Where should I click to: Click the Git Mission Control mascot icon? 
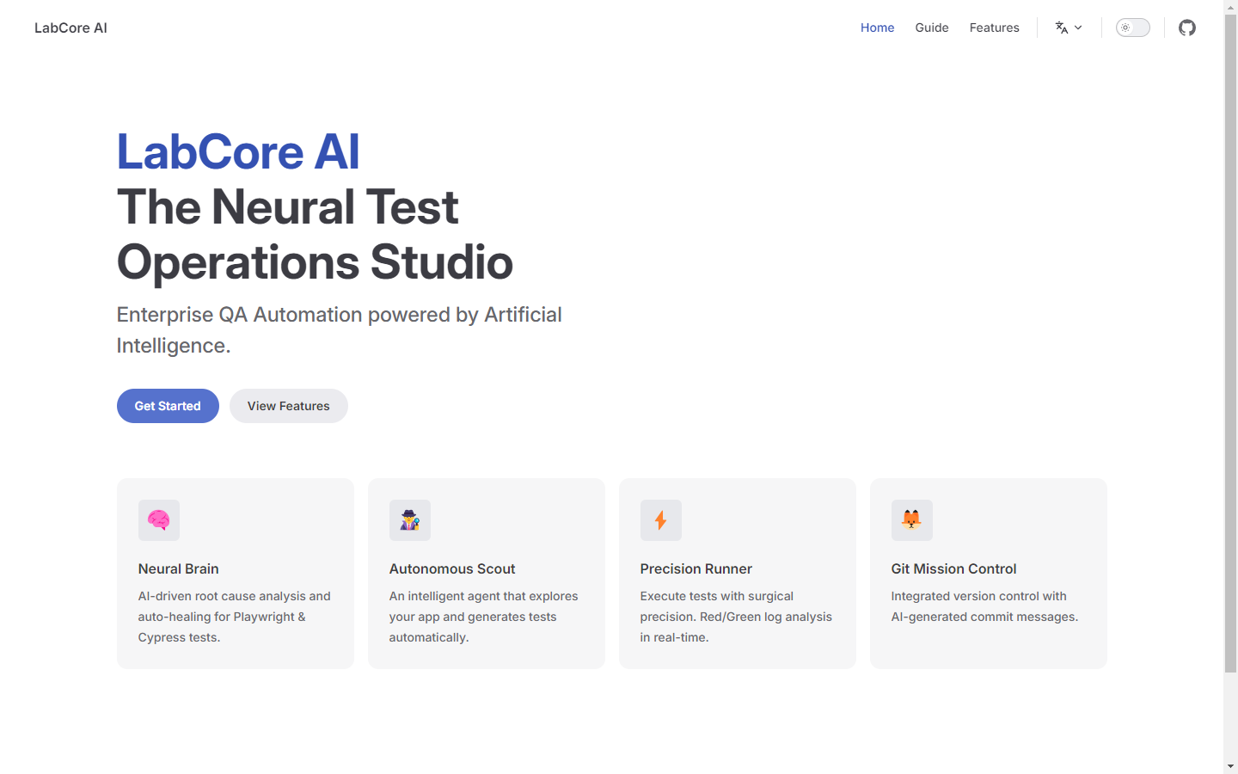[x=911, y=520]
